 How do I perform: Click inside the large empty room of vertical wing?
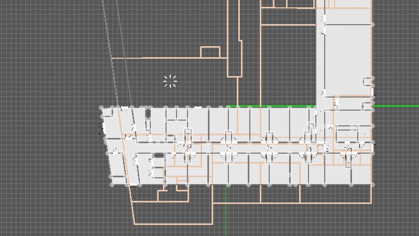coord(346,58)
